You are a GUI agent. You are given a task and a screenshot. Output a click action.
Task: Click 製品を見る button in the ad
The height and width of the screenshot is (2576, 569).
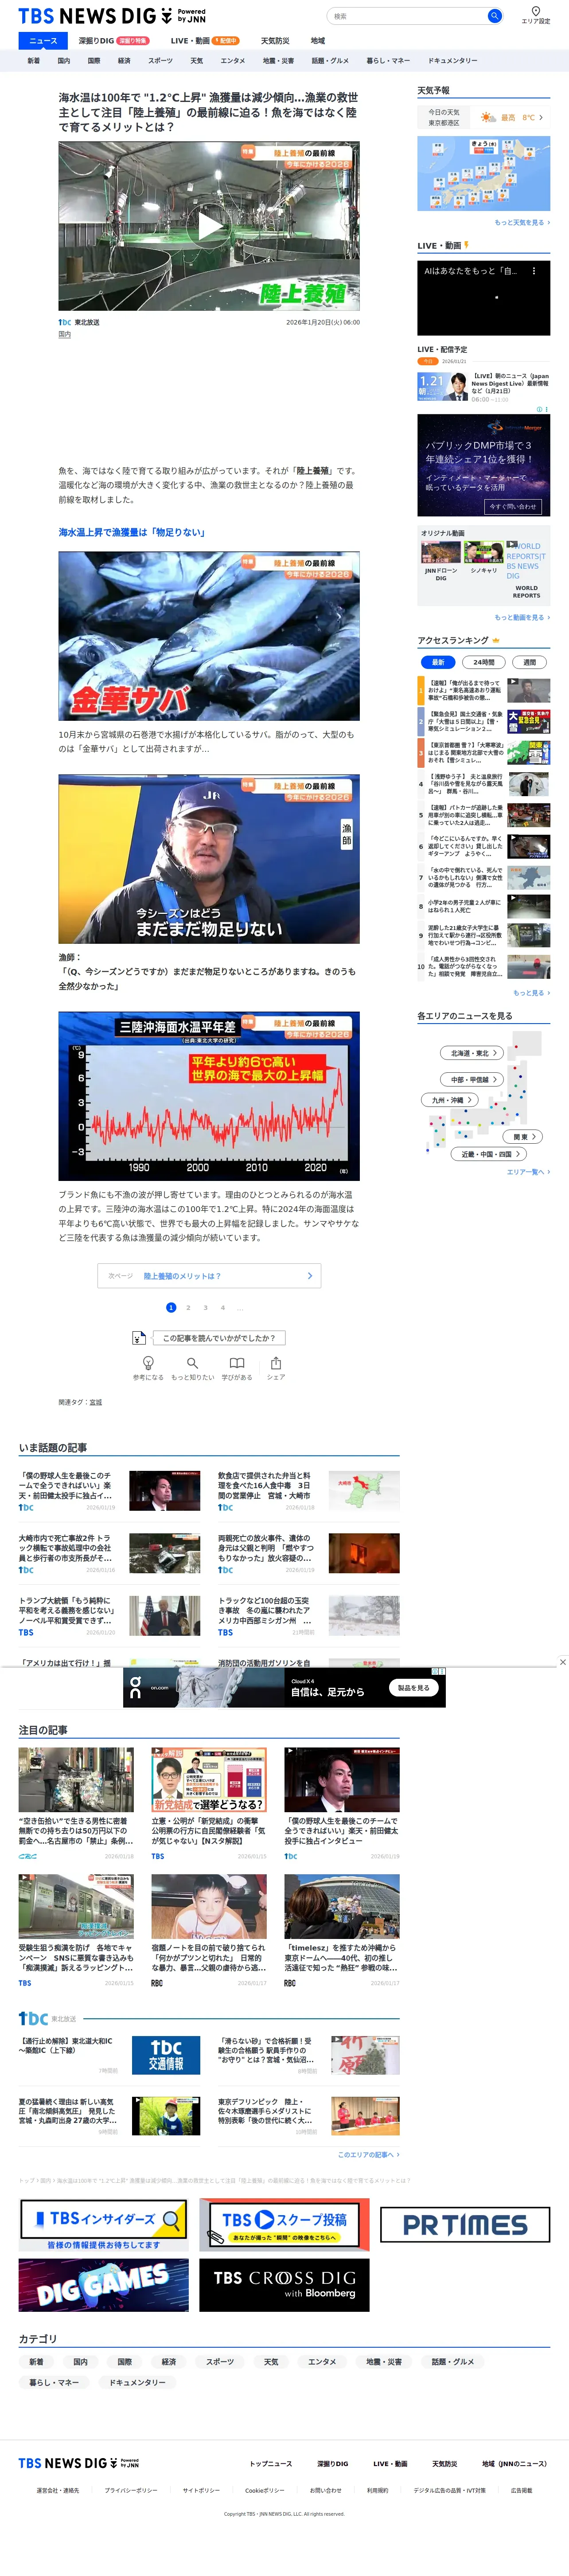pos(413,1688)
